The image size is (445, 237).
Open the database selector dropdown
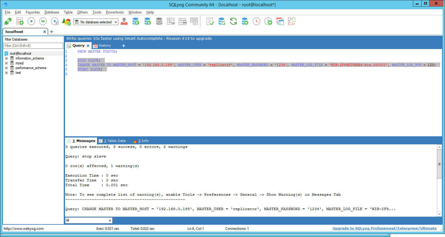(x=96, y=22)
